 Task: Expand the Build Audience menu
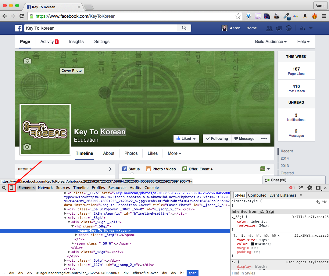[x=271, y=42]
